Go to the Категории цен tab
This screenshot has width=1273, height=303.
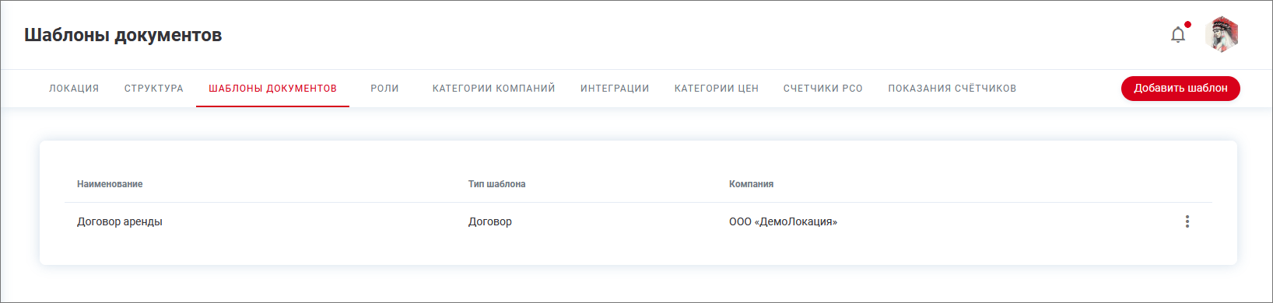[717, 89]
